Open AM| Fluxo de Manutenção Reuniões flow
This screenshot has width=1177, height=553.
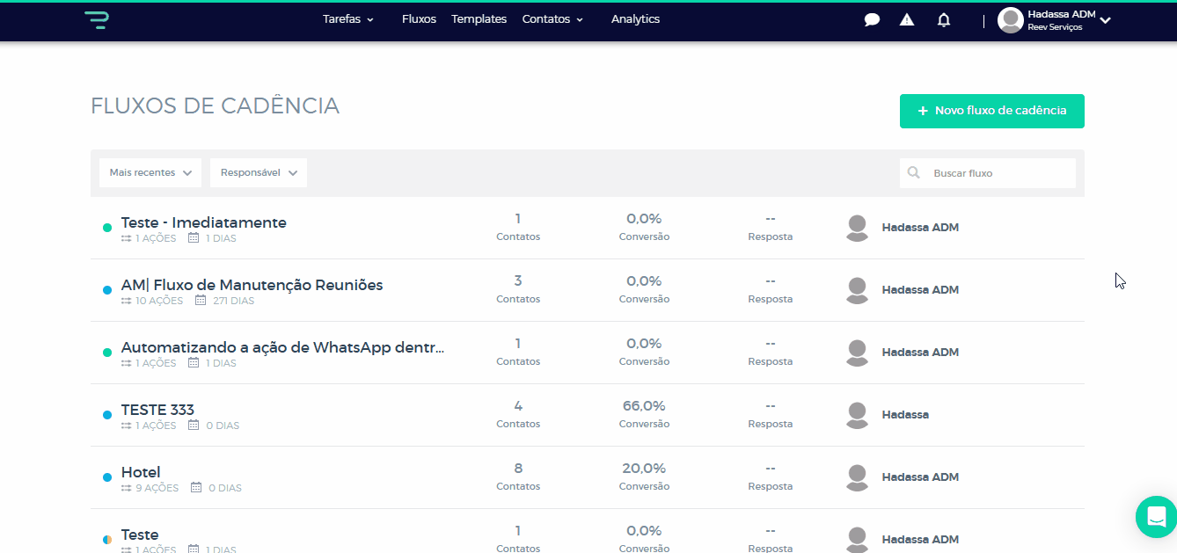[252, 285]
